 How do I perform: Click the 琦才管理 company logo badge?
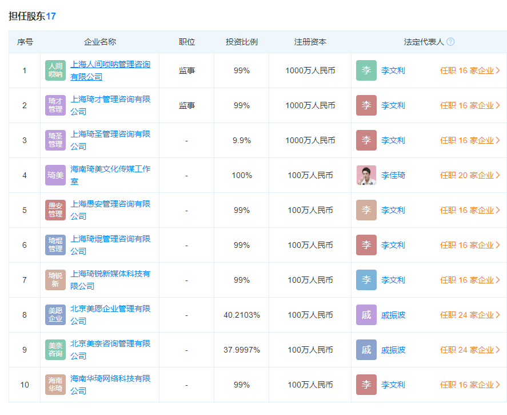pos(55,105)
